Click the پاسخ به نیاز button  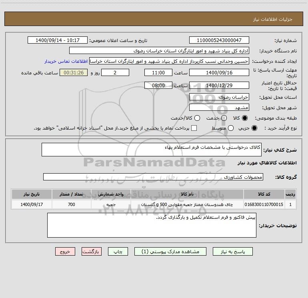[232, 252]
